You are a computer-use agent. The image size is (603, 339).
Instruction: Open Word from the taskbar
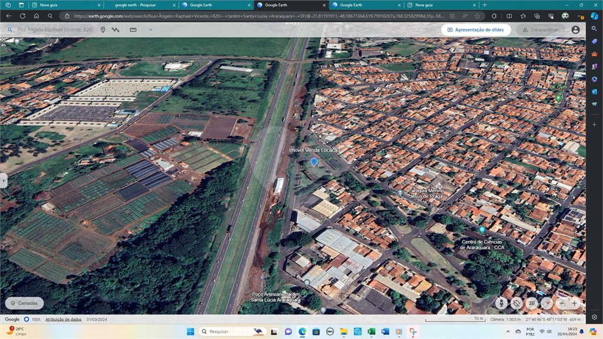click(x=385, y=331)
